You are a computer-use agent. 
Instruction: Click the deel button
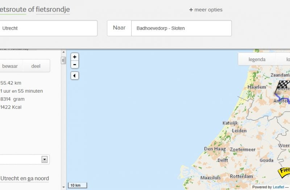click(36, 66)
